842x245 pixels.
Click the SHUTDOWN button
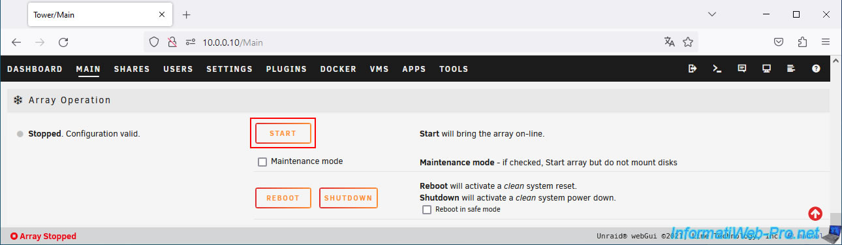349,198
